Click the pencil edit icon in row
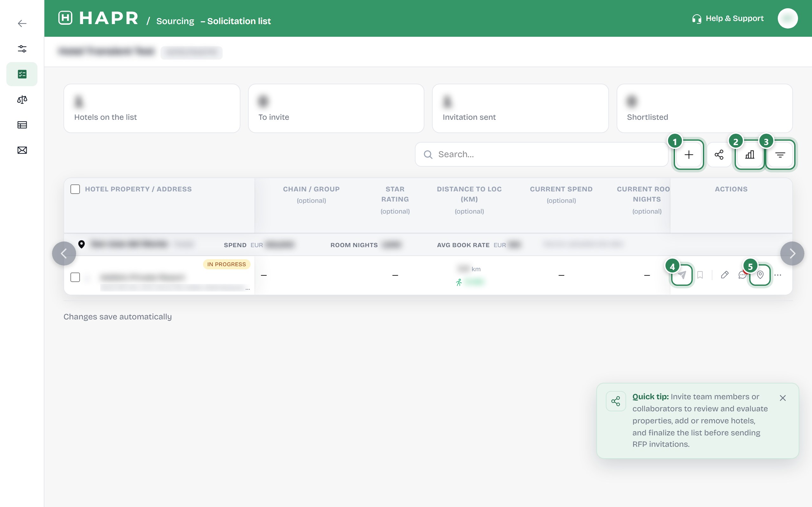The image size is (812, 507). (x=725, y=275)
